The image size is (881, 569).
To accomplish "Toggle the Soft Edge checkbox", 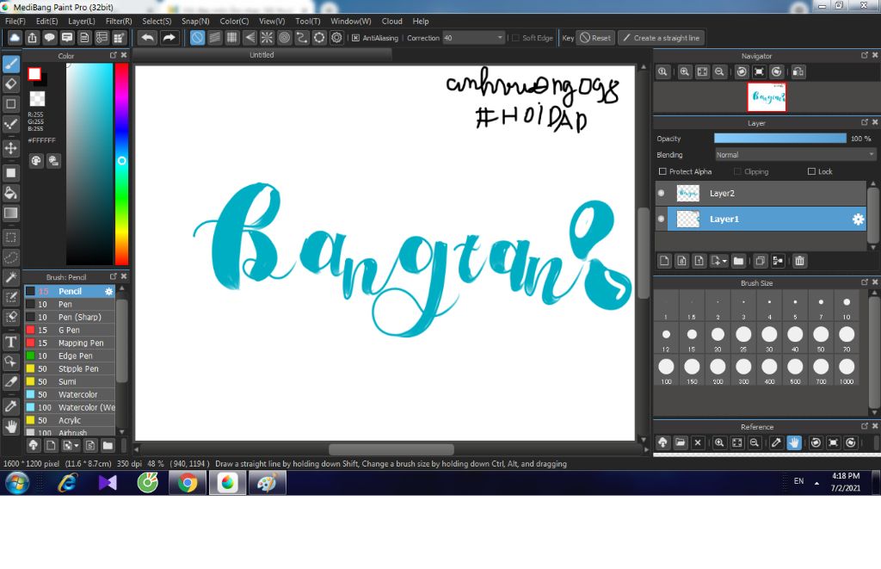I will (x=515, y=38).
